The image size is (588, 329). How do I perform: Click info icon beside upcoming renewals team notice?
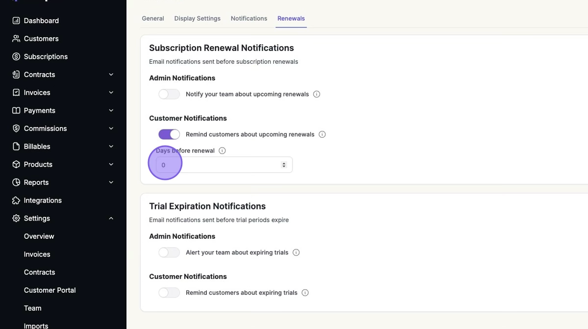317,94
